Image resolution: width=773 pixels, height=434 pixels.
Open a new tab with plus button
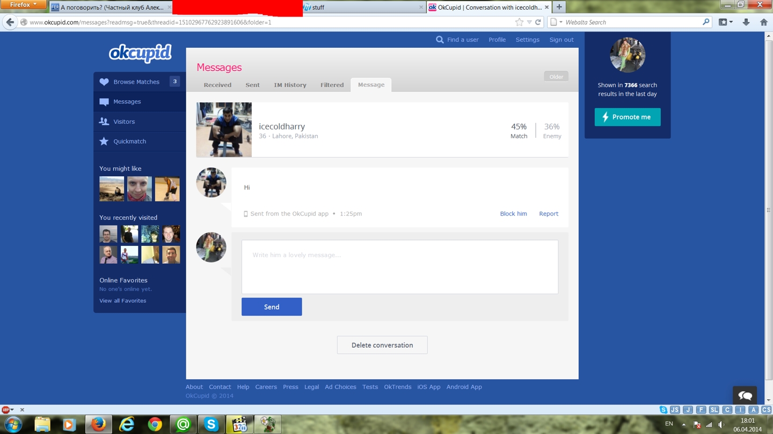[x=559, y=7]
